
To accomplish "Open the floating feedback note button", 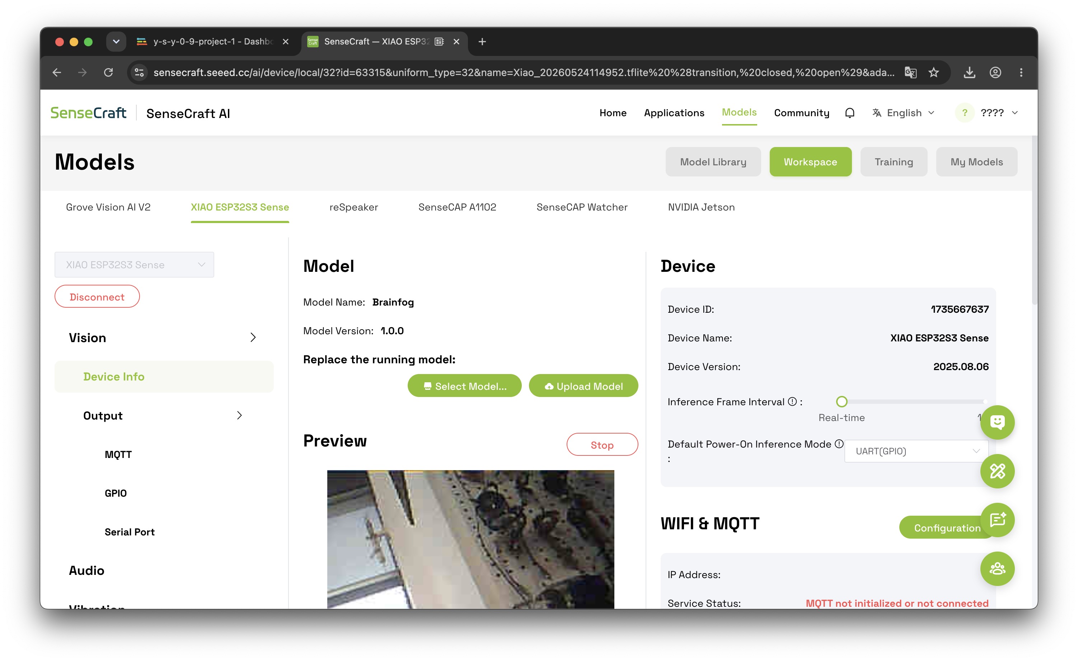I will coord(997,520).
